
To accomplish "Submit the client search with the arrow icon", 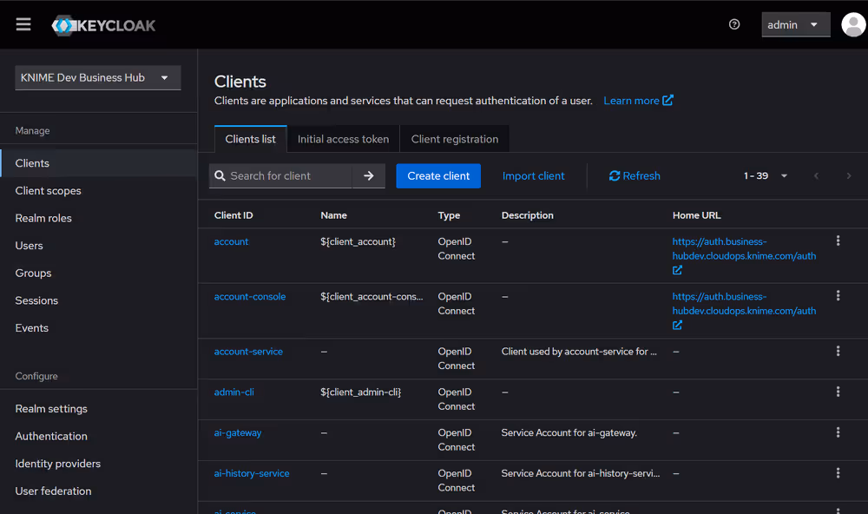I will pos(368,175).
